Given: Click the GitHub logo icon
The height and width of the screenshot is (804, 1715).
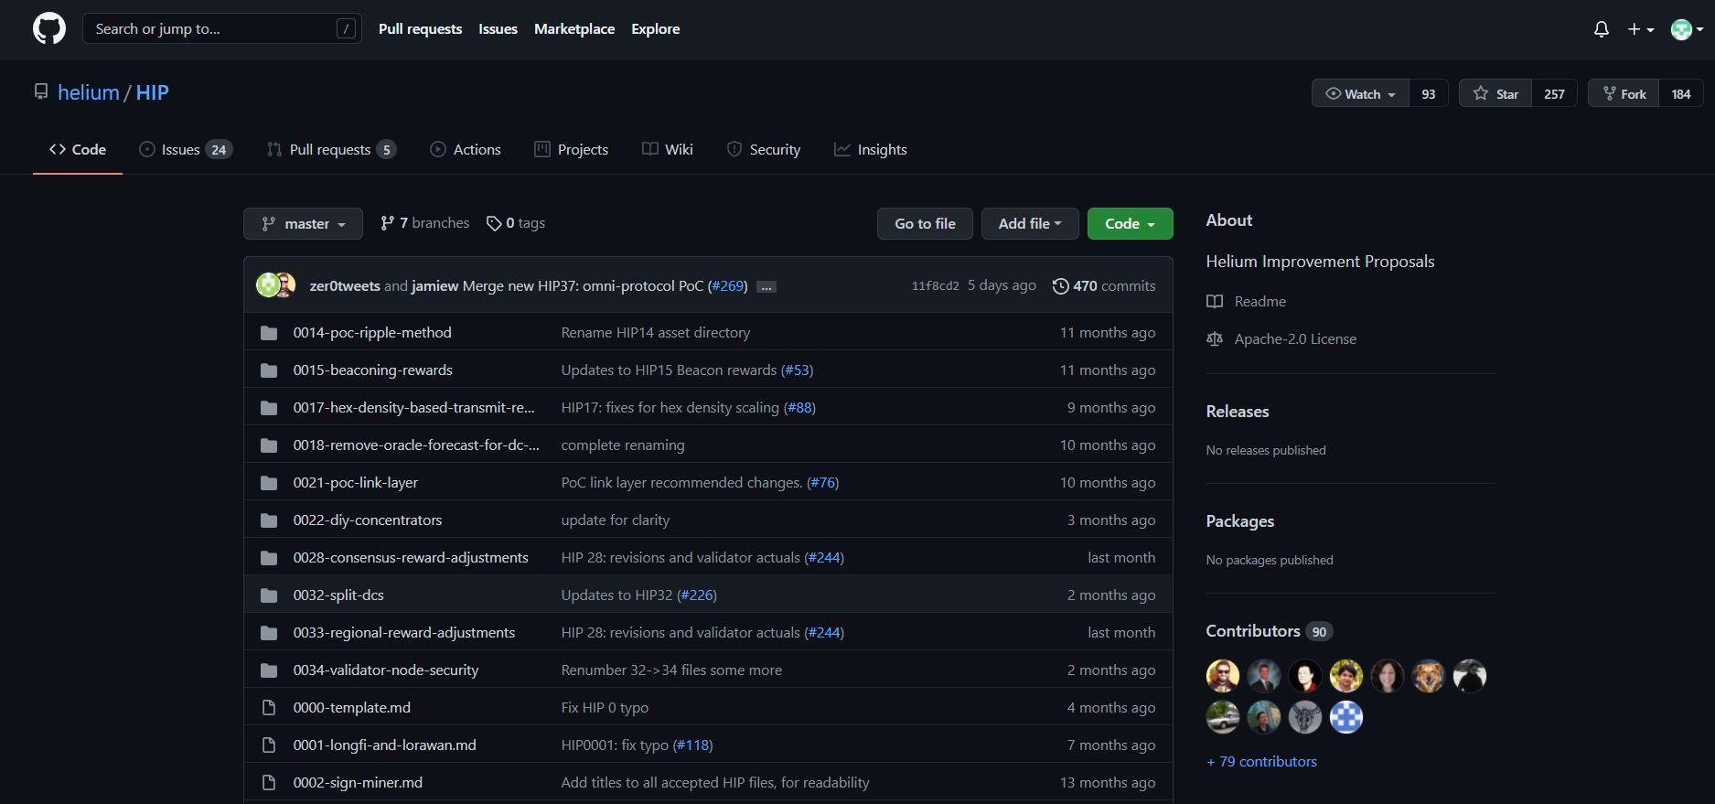Looking at the screenshot, I should coord(49,28).
